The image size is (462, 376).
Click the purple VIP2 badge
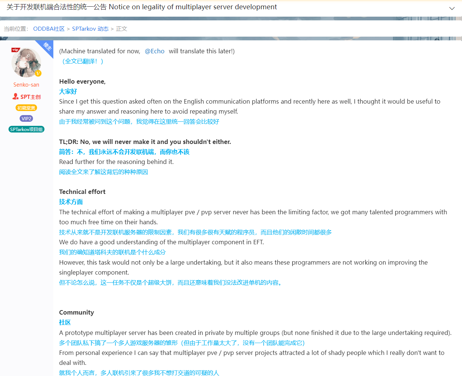pos(26,118)
